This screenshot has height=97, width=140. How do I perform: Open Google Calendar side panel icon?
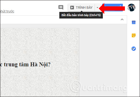[134, 22]
